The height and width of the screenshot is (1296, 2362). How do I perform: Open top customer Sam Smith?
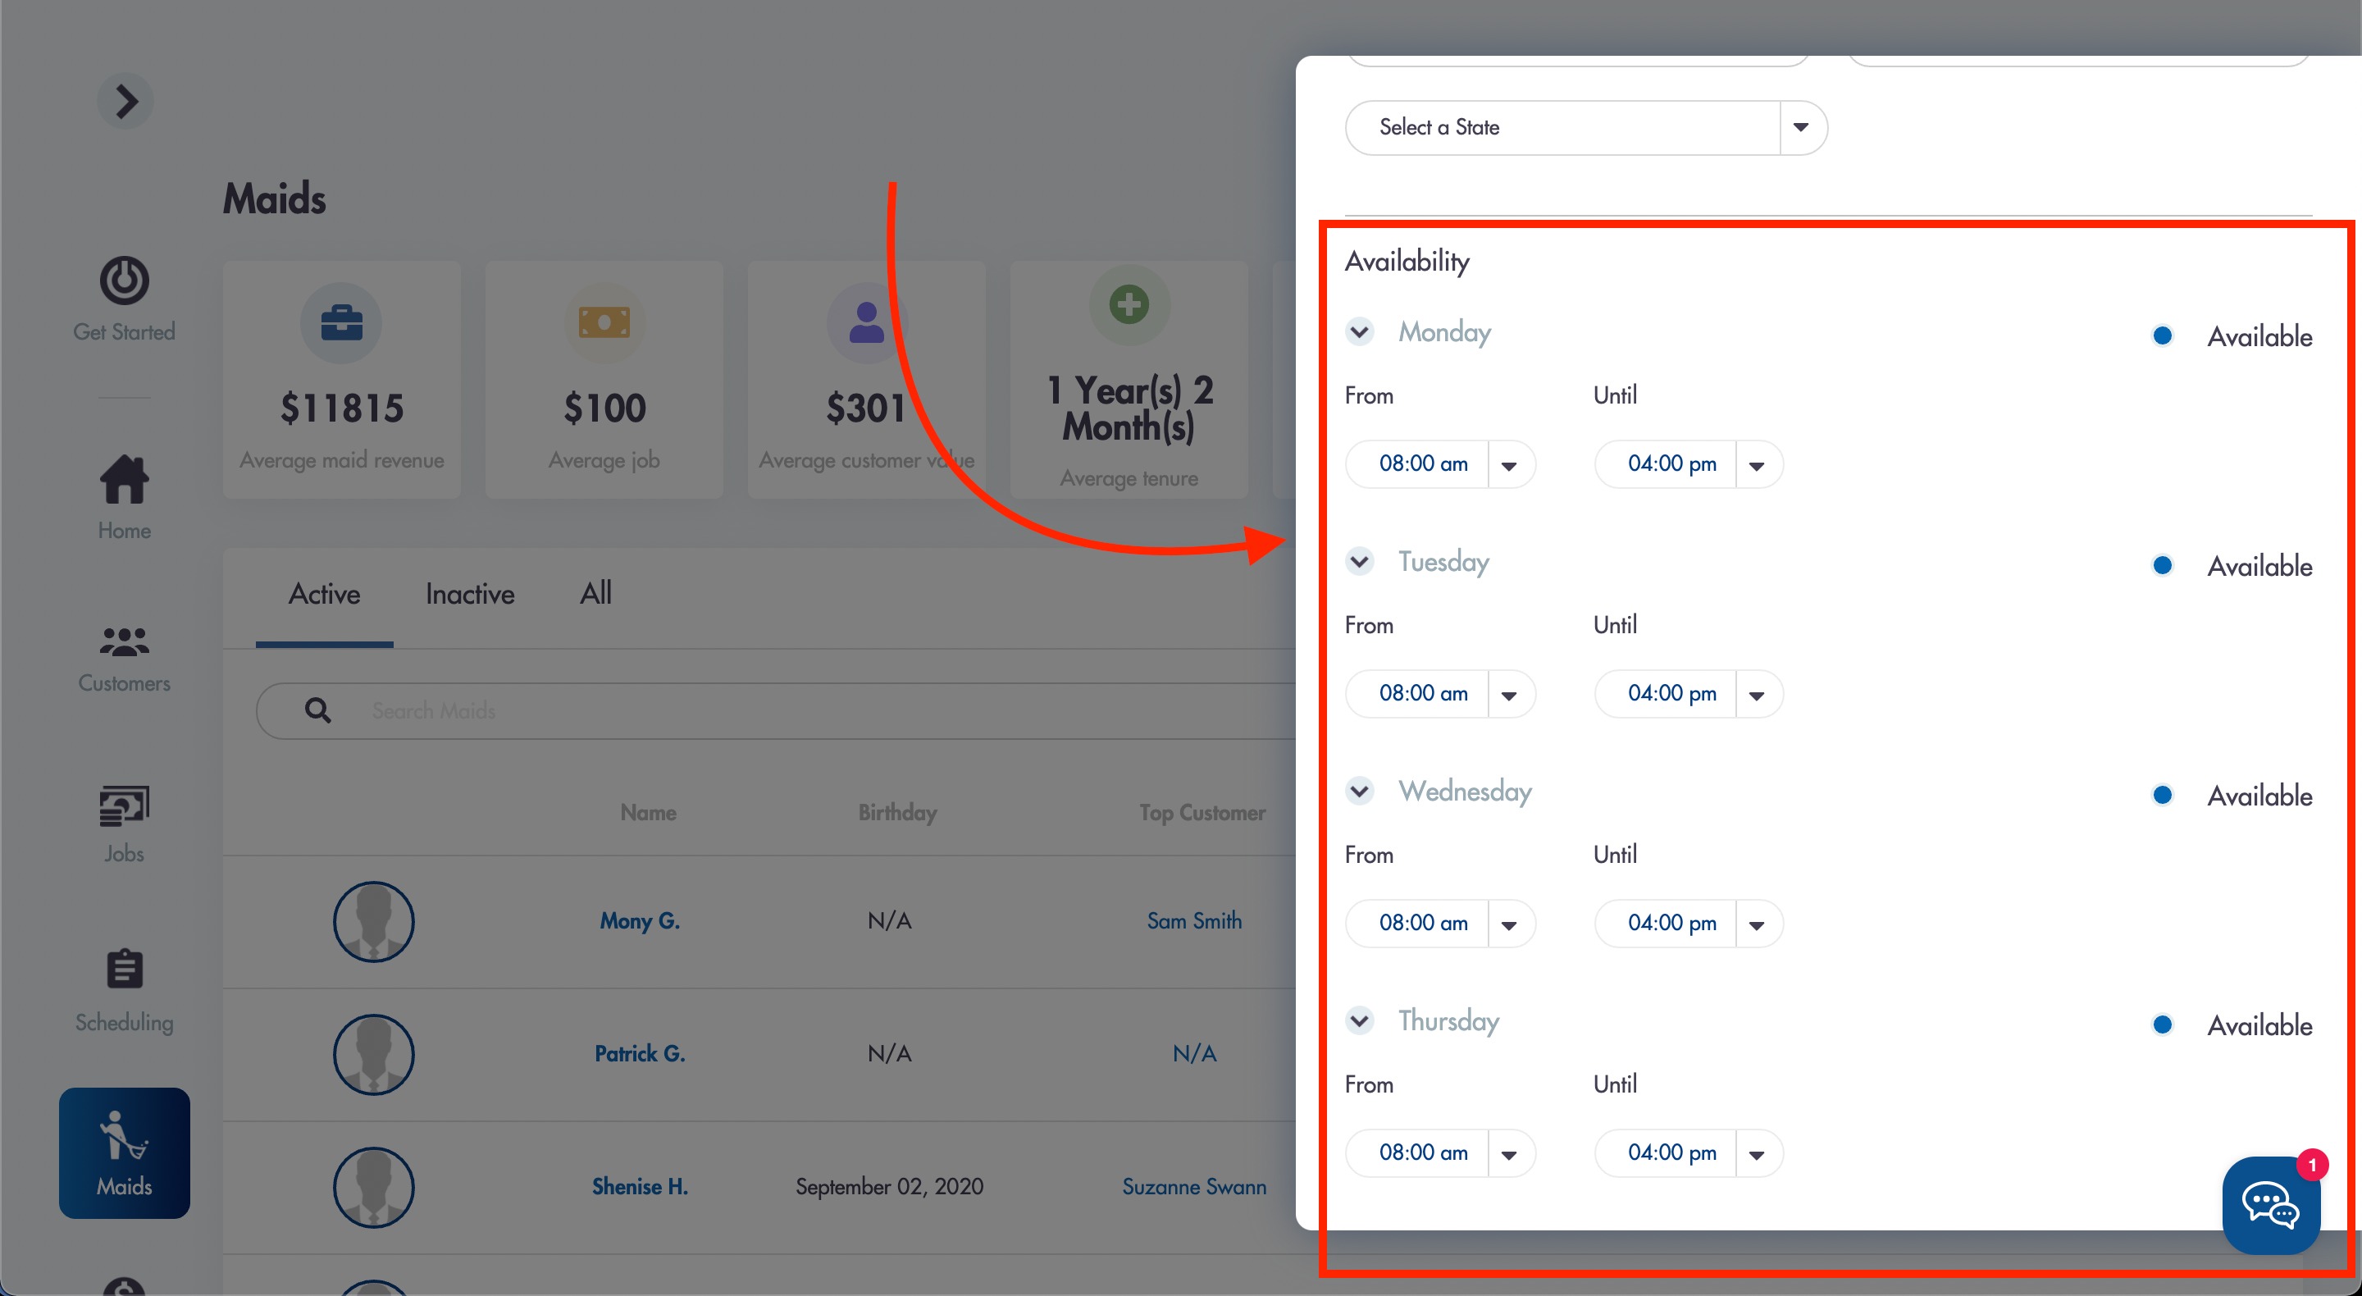click(1195, 921)
